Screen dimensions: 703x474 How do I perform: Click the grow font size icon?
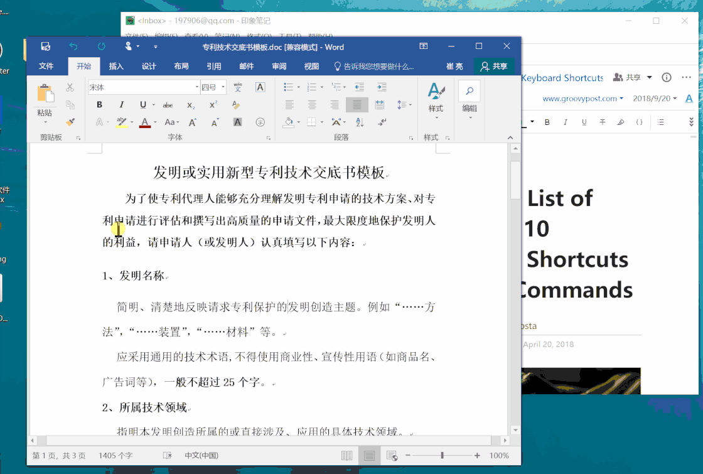click(192, 122)
